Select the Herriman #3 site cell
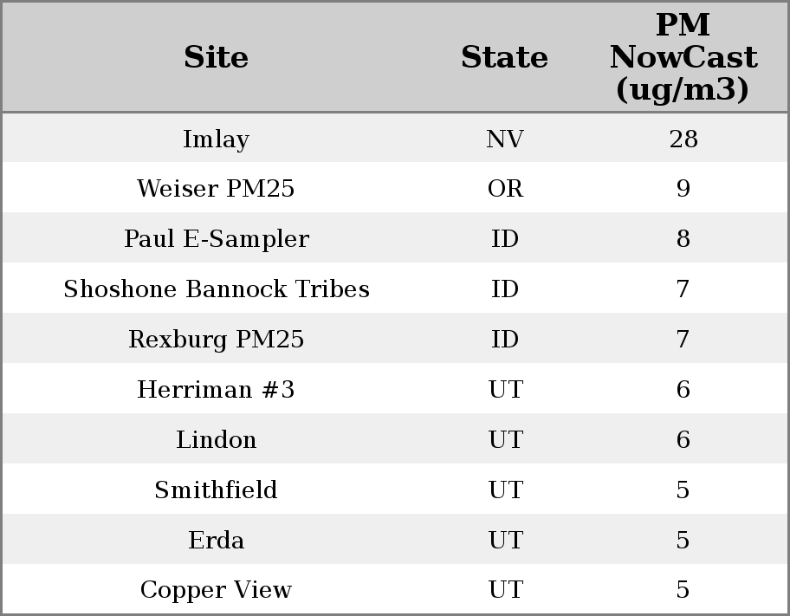The image size is (790, 616). (216, 390)
